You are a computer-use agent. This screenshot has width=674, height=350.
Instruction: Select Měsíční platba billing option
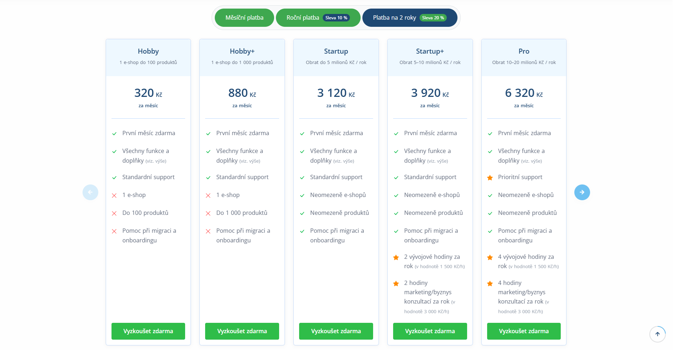click(x=244, y=18)
